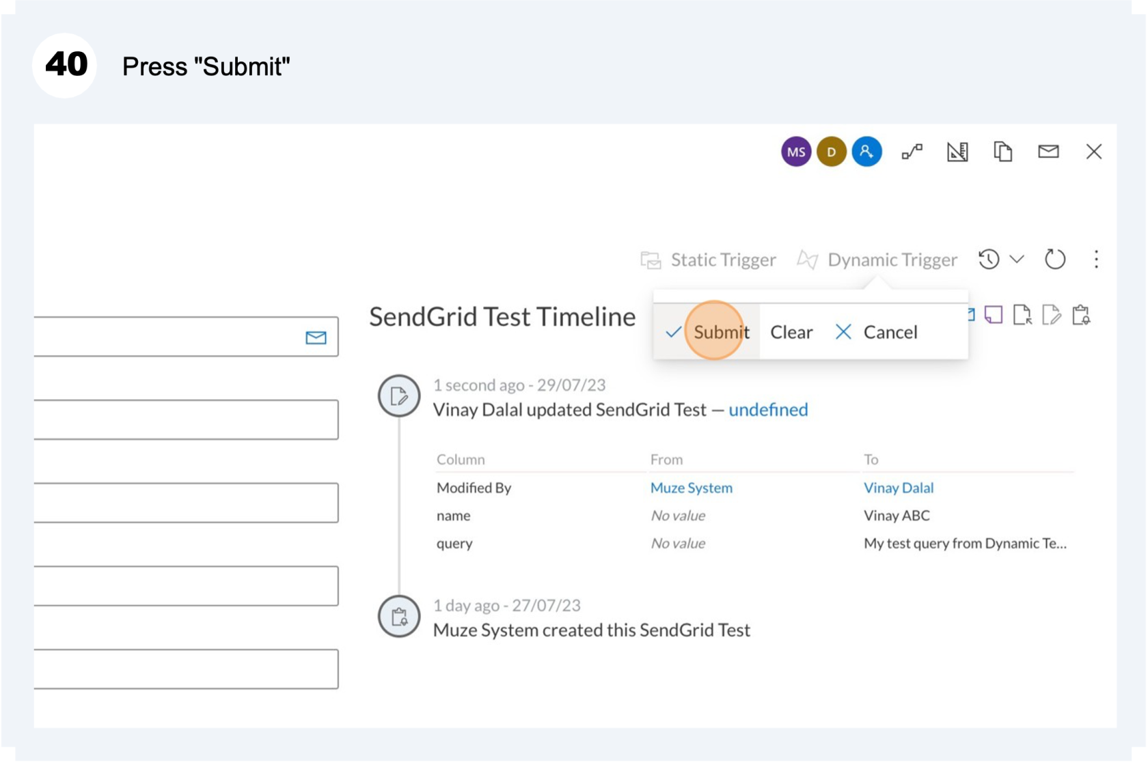Close the record panel with X
Screen dimensions: 1148x765
click(1094, 152)
